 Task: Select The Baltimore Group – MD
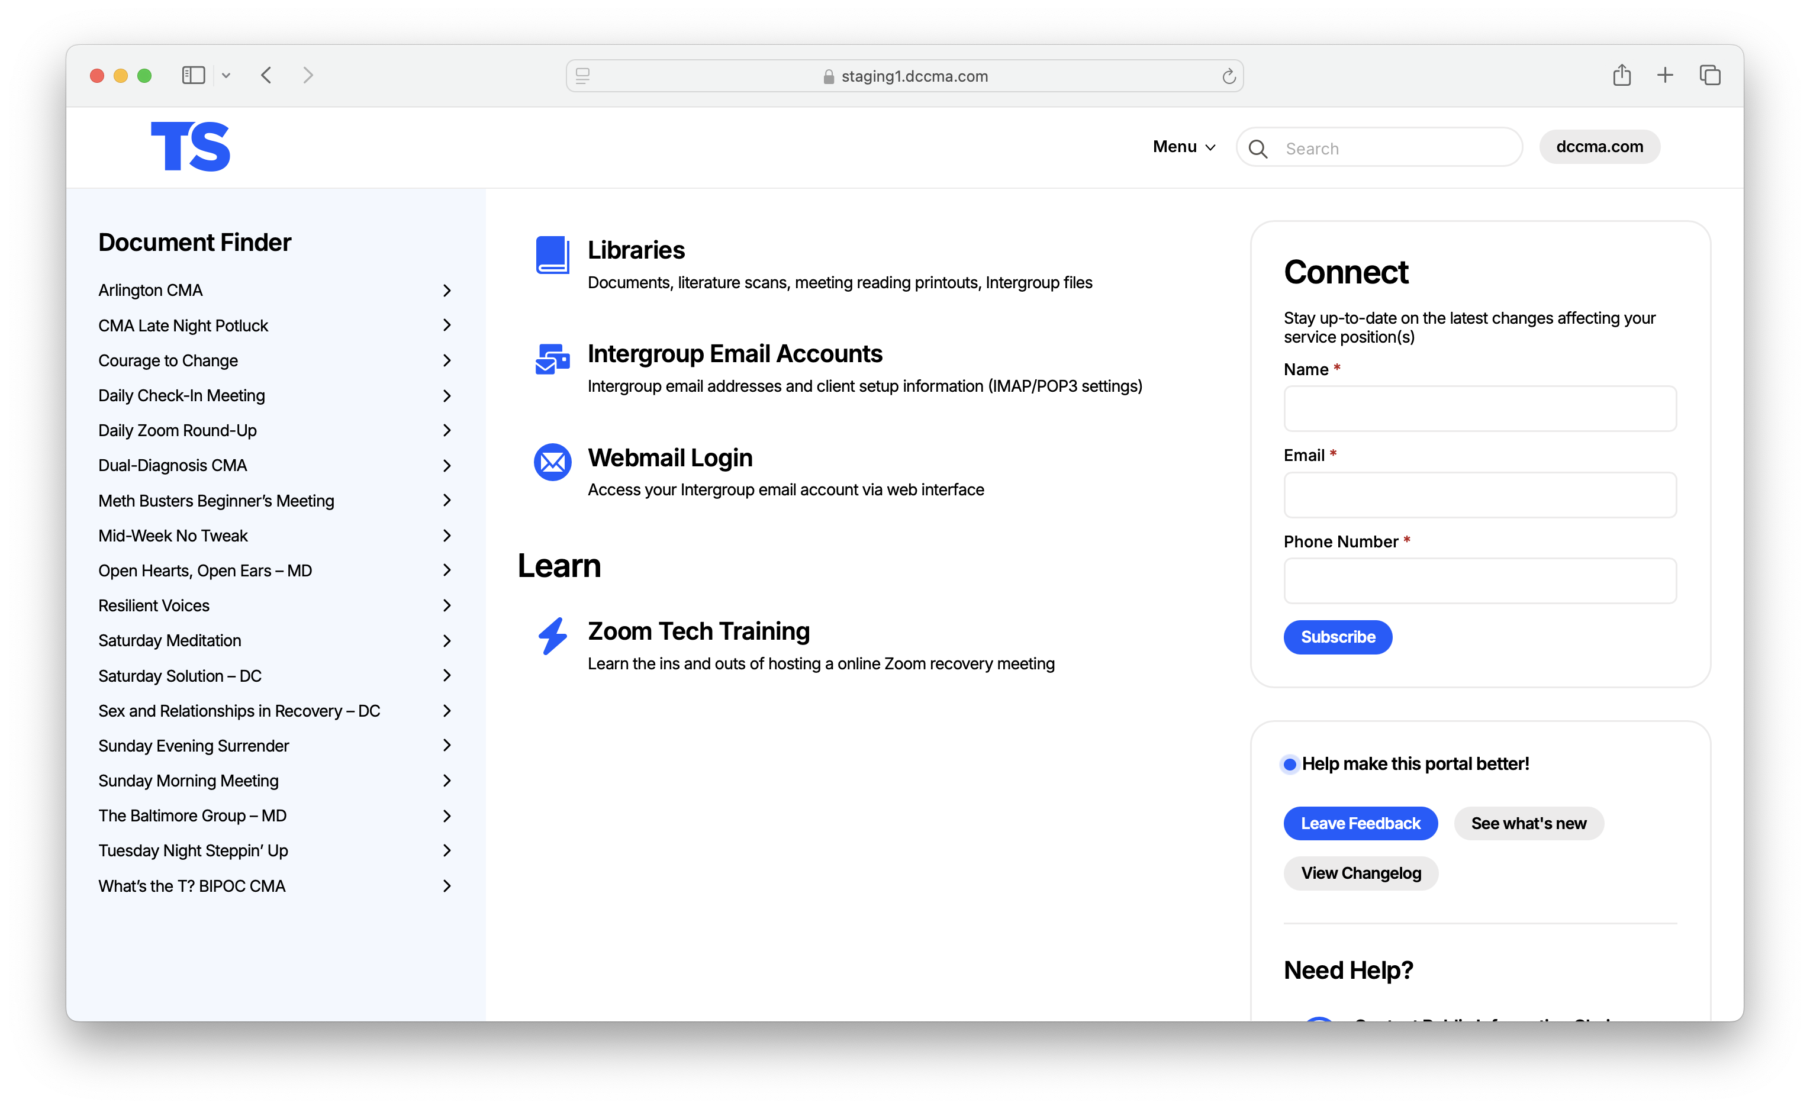[x=275, y=816]
